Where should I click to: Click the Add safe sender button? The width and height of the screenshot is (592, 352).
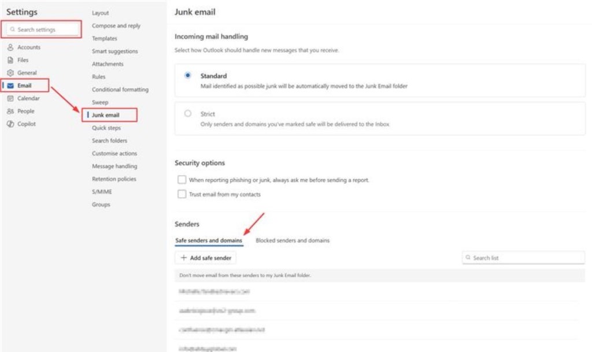click(205, 258)
